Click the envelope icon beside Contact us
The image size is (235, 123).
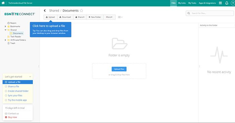6,114
